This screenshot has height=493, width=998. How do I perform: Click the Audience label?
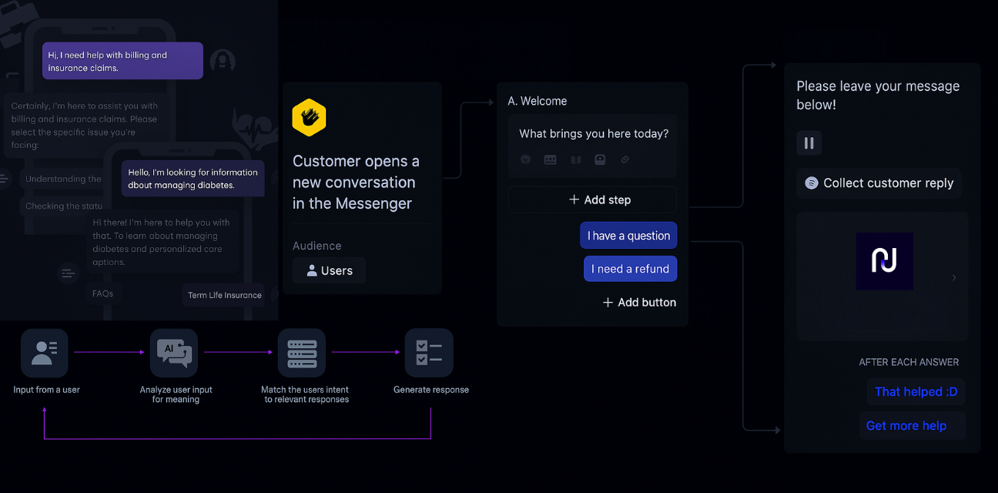click(x=316, y=246)
